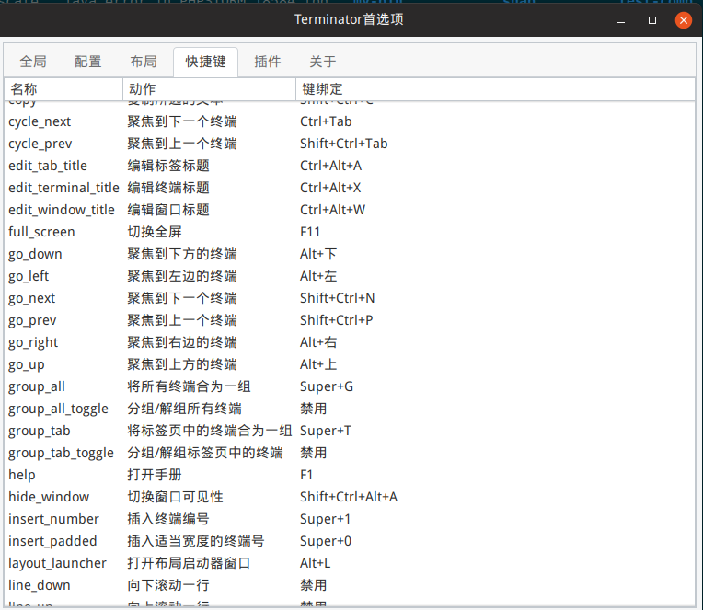Select the group_all row name
The image size is (703, 610).
37,386
